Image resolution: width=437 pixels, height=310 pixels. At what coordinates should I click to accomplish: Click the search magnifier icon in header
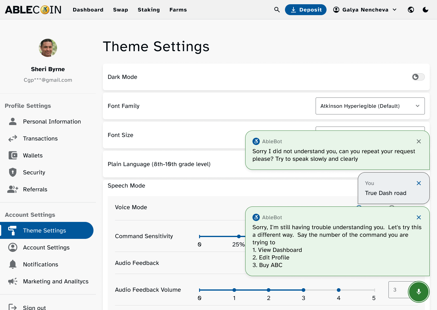(277, 10)
